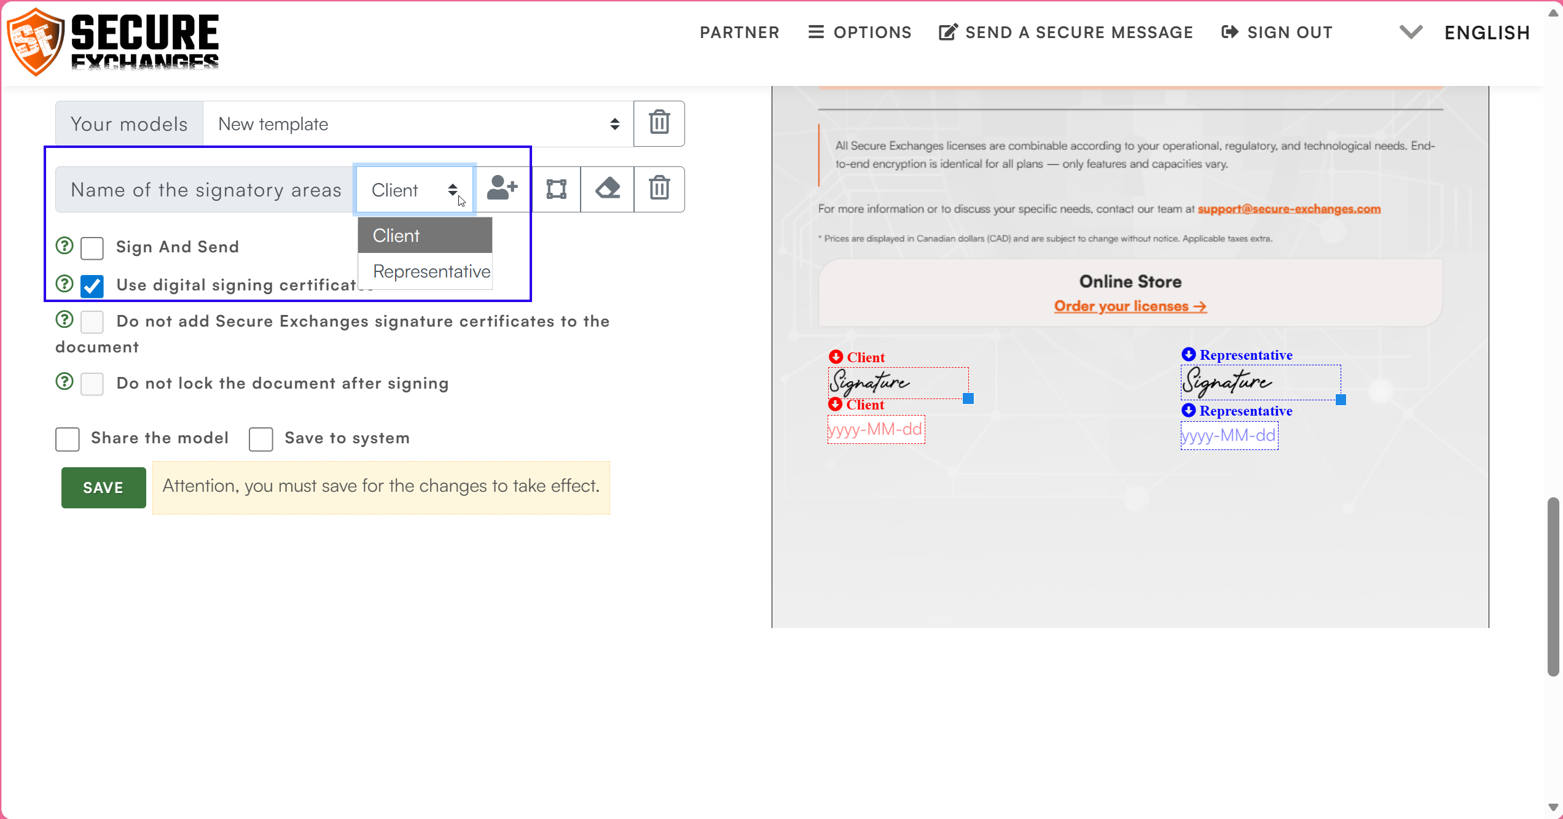The width and height of the screenshot is (1563, 819).
Task: Click help icon beside Do not lock document
Action: pos(65,381)
